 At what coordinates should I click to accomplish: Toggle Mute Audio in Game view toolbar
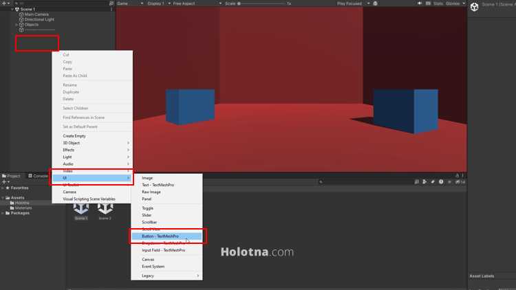420,3
